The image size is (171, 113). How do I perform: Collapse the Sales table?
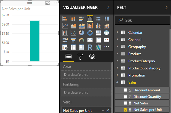(117, 82)
